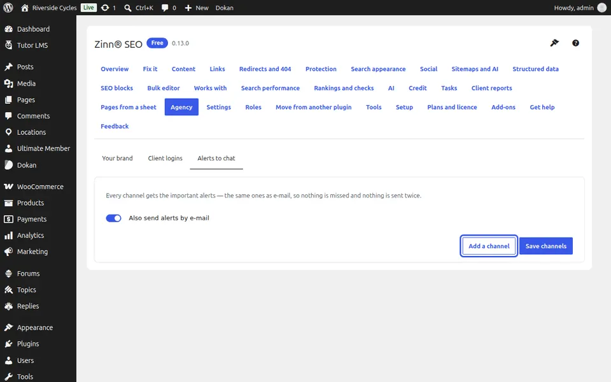Open the Feedback link
The height and width of the screenshot is (382, 611).
point(115,126)
